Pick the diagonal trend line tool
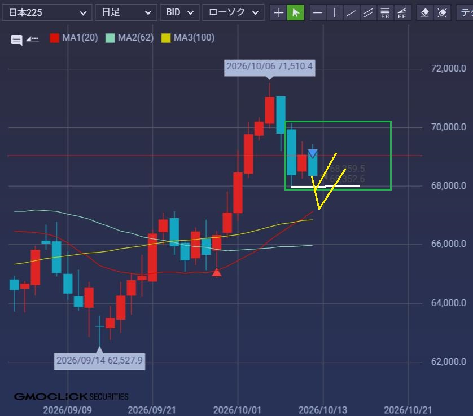This screenshot has height=416, width=473. pos(352,12)
